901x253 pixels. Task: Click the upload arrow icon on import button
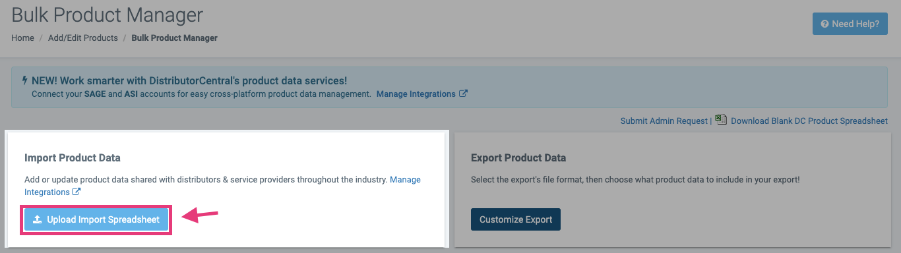point(38,219)
